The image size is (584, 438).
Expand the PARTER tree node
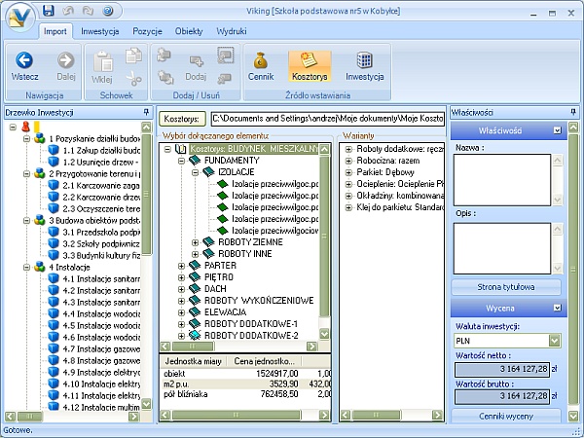[x=181, y=265]
